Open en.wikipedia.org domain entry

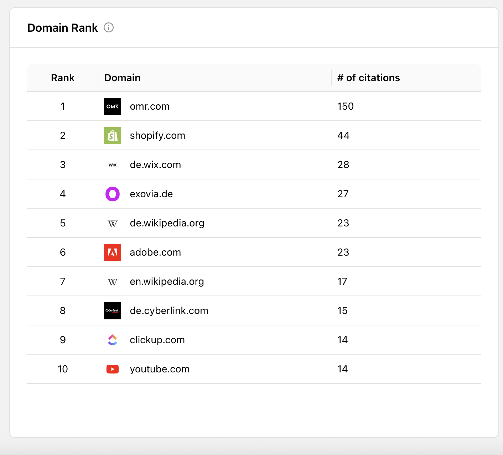pos(167,282)
